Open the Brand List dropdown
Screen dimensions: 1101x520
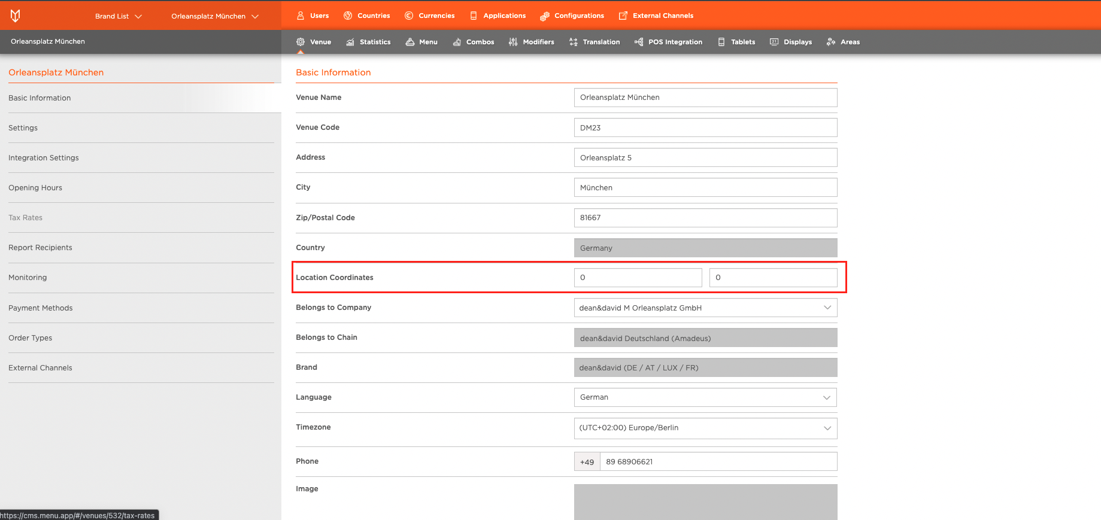tap(118, 16)
